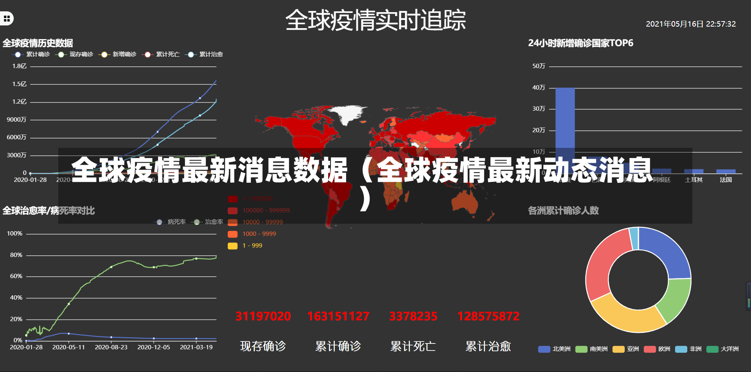Click the 24小时新增确诊国家TOP6 title
The width and height of the screenshot is (751, 372).
581,43
